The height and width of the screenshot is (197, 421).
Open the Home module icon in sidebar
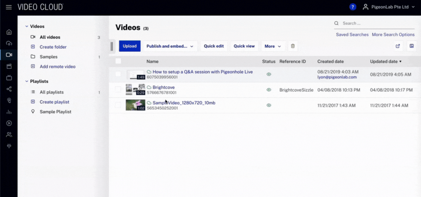click(x=9, y=32)
